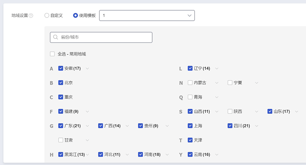The height and width of the screenshot is (165, 306).
Task: Uncheck the 北京 checkbox
Action: (x=61, y=83)
